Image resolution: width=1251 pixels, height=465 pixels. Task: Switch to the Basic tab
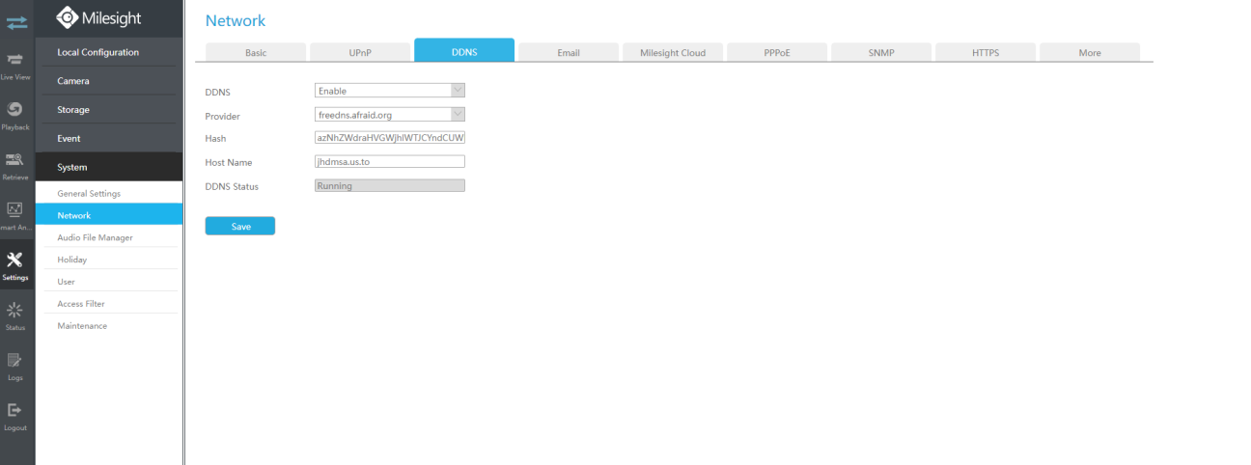tap(256, 52)
